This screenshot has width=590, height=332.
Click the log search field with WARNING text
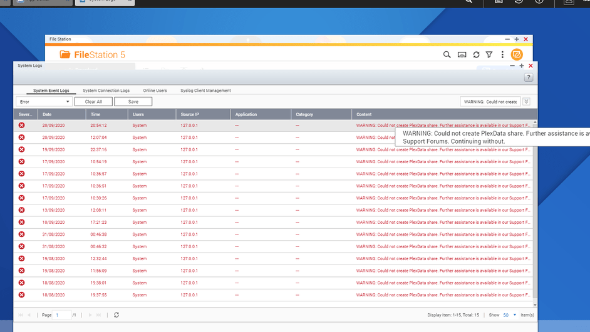click(x=490, y=102)
